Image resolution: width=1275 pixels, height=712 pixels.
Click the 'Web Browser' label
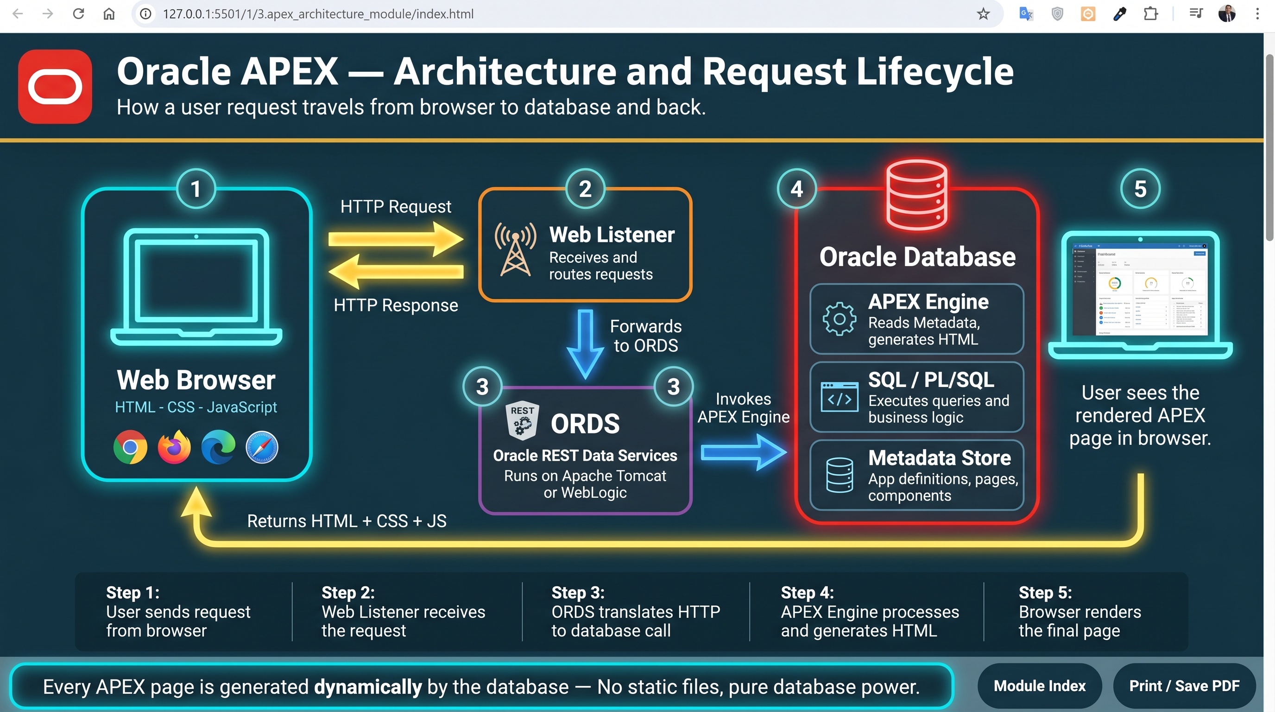coord(196,380)
